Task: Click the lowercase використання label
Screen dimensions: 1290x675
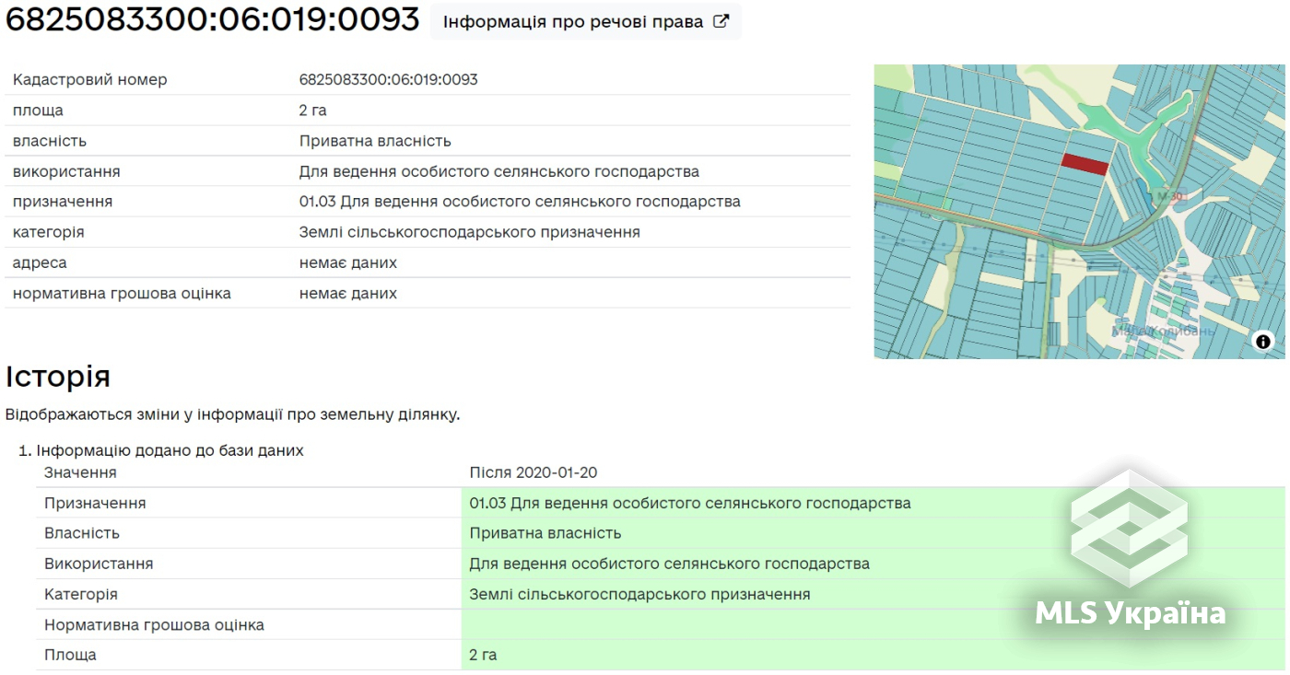Action: point(66,171)
